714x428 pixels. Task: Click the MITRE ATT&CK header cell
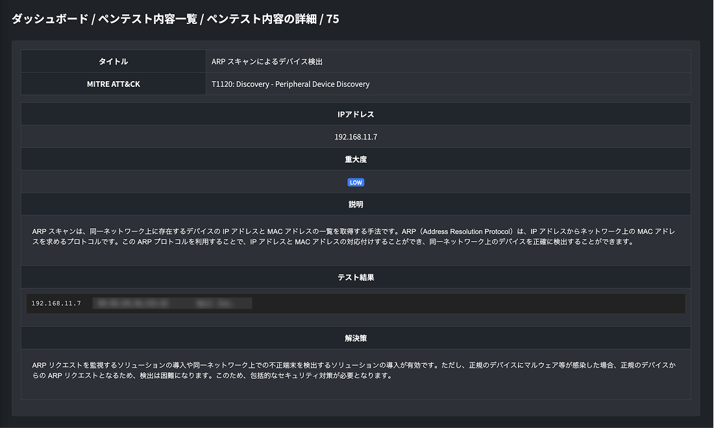(x=114, y=84)
